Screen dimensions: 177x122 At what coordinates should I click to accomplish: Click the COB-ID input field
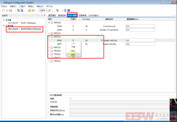[x=120, y=102]
